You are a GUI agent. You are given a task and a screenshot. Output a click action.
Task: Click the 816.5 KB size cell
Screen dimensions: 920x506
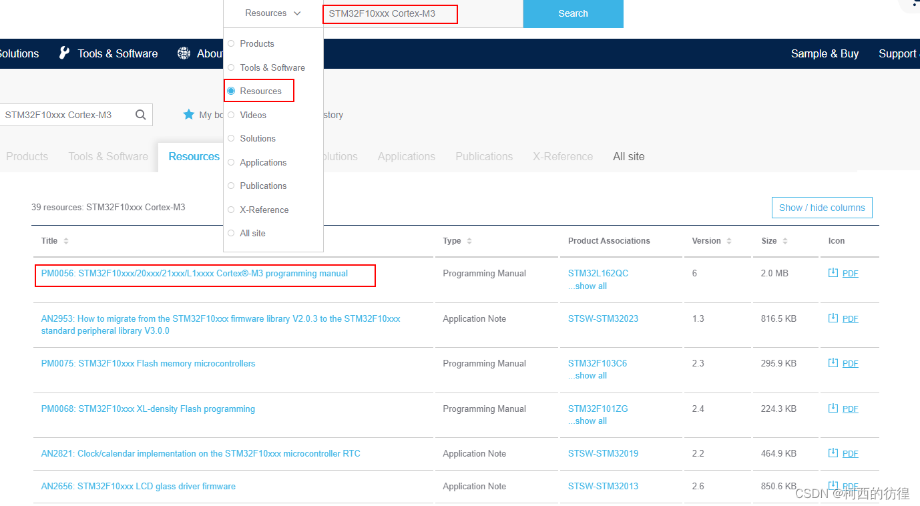coord(778,318)
